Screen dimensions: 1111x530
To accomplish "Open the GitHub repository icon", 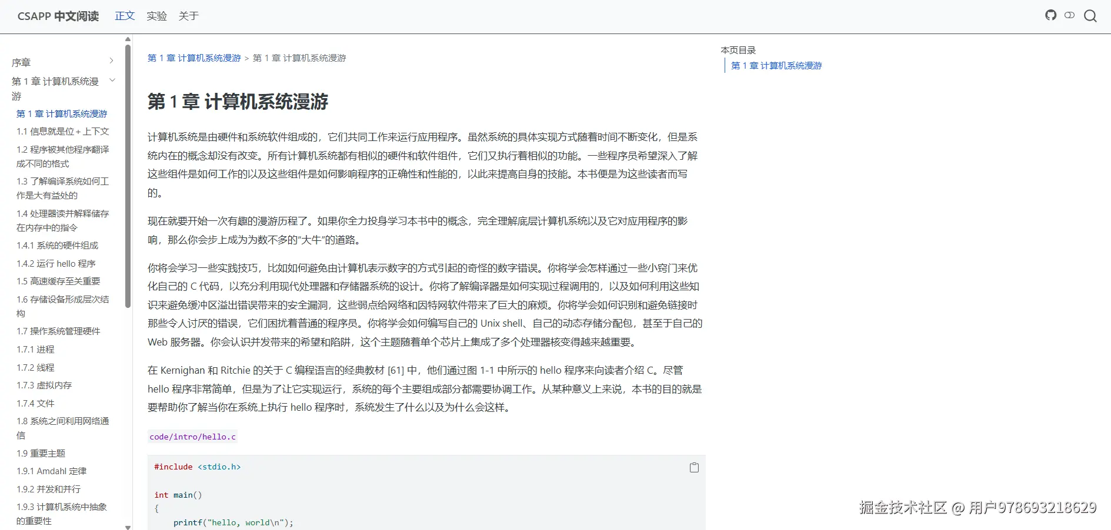I will click(1050, 15).
